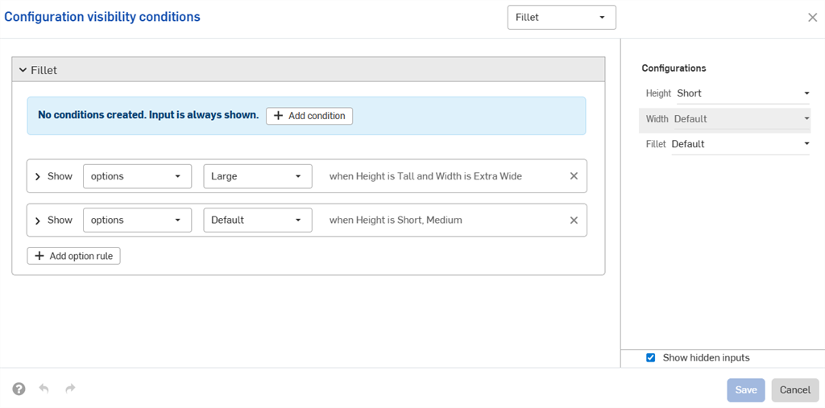The height and width of the screenshot is (408, 825).
Task: Click the Add condition button
Action: [309, 116]
